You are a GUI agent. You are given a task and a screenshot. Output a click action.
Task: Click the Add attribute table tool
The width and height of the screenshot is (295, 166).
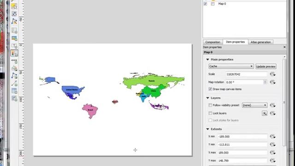[x=14, y=91]
